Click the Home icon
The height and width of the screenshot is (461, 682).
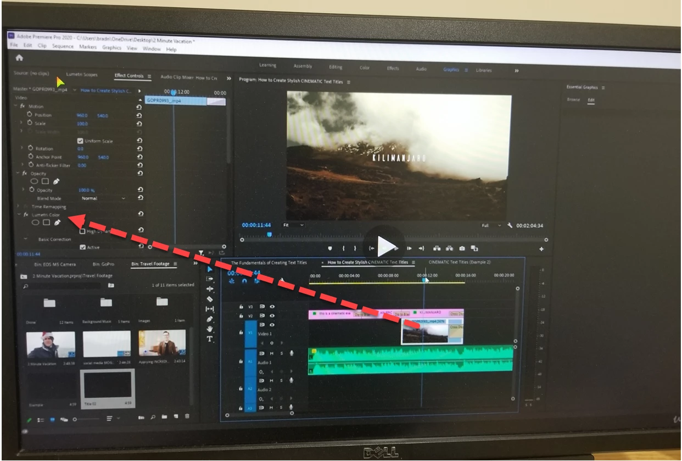19,58
